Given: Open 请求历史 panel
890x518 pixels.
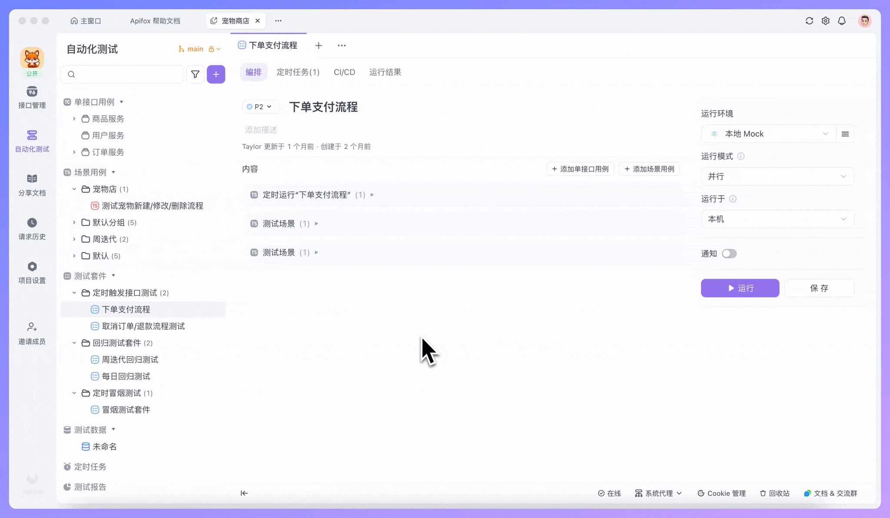Looking at the screenshot, I should tap(32, 228).
